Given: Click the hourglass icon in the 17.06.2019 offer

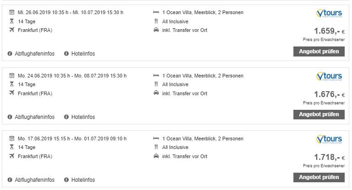Looking at the screenshot, I should [x=12, y=148].
